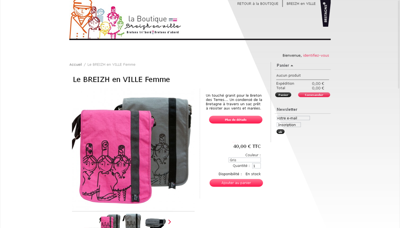Click the Breizh en ville boutique logo
Image resolution: width=400 pixels, height=228 pixels.
click(x=125, y=19)
